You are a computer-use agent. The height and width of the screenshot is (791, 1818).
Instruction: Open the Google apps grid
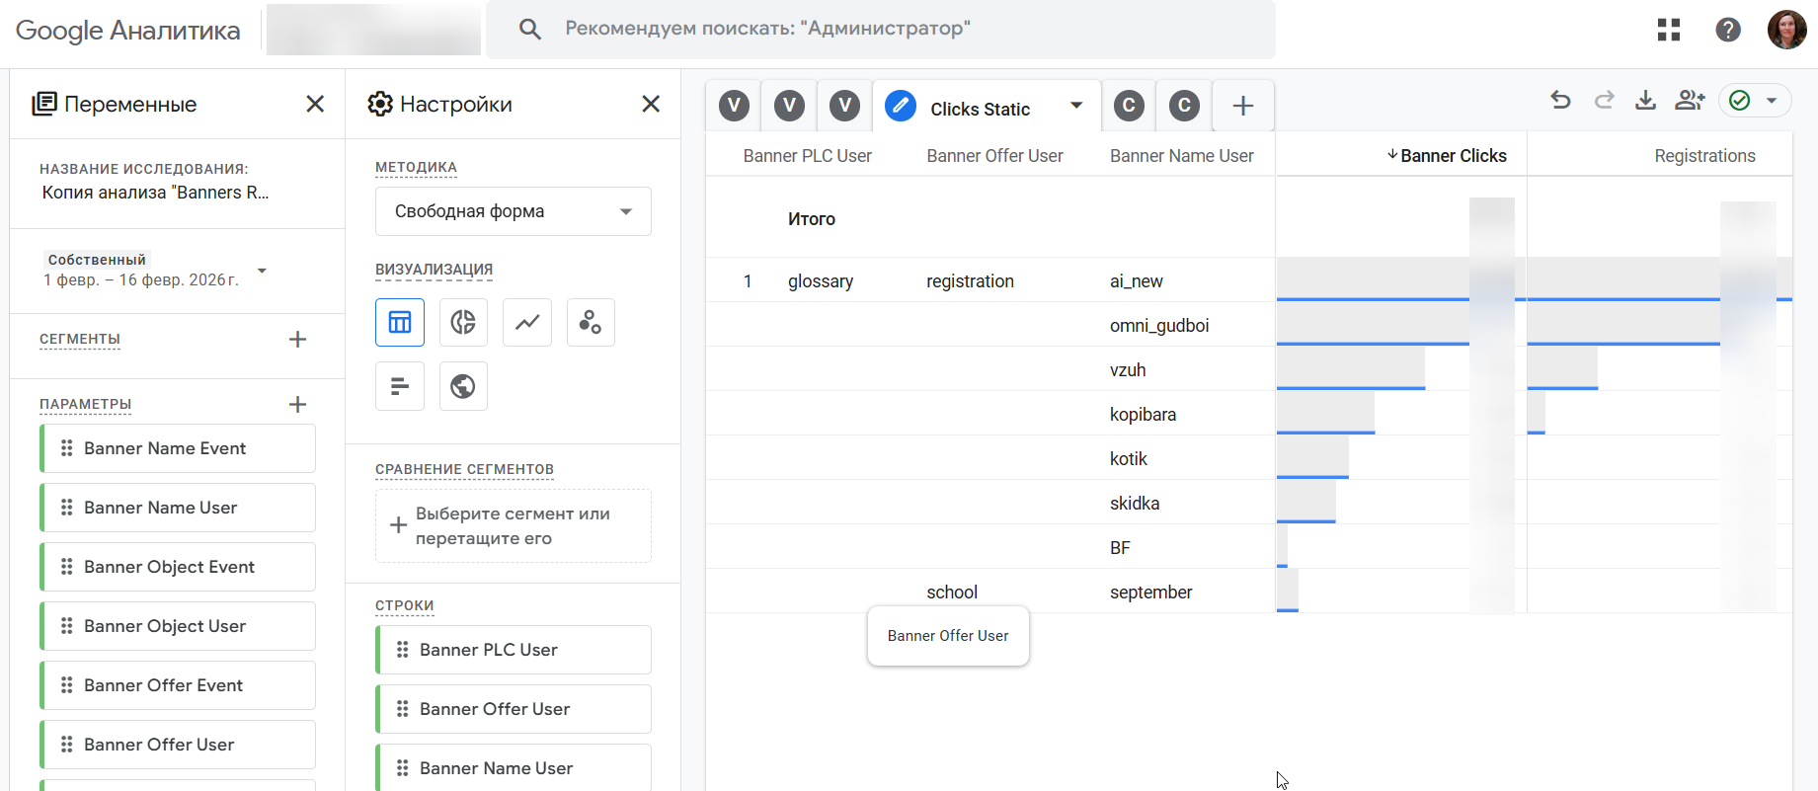point(1669,30)
